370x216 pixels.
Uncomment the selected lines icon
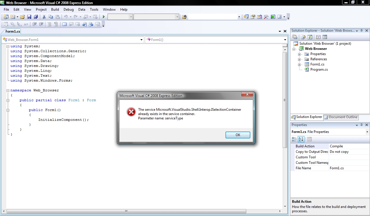(x=56, y=25)
